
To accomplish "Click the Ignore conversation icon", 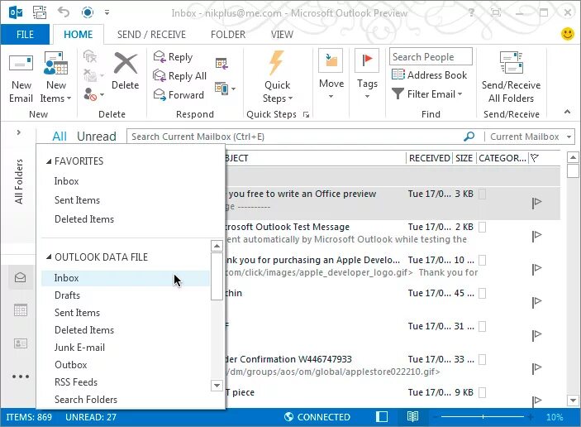I will click(90, 57).
